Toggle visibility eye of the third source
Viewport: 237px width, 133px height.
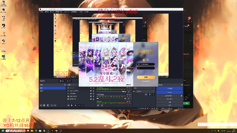point(91,93)
